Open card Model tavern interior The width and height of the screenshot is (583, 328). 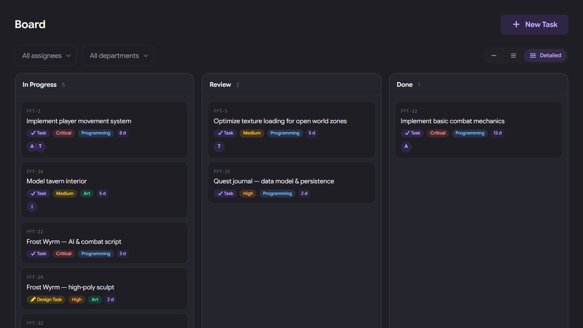click(104, 190)
